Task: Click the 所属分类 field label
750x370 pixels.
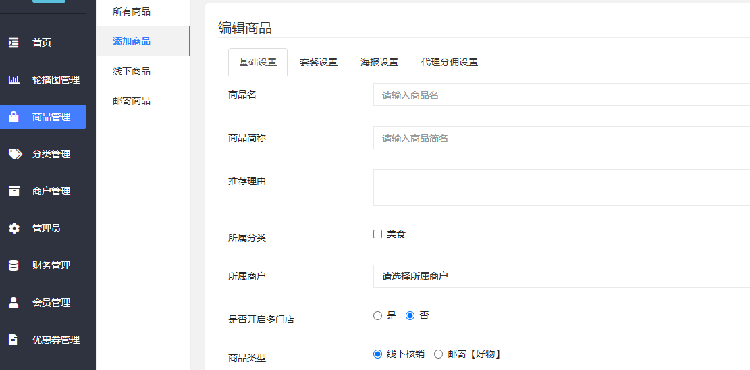Action: 247,238
